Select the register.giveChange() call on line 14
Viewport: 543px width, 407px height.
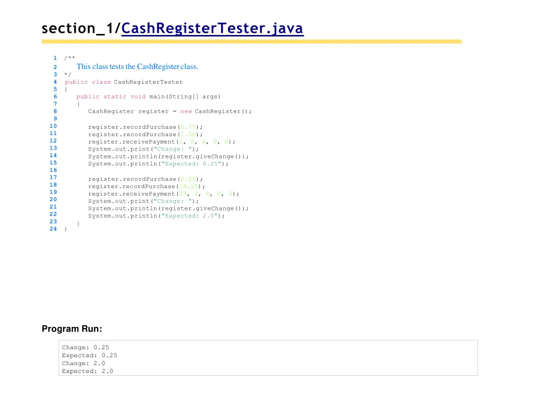pyautogui.click(x=170, y=156)
